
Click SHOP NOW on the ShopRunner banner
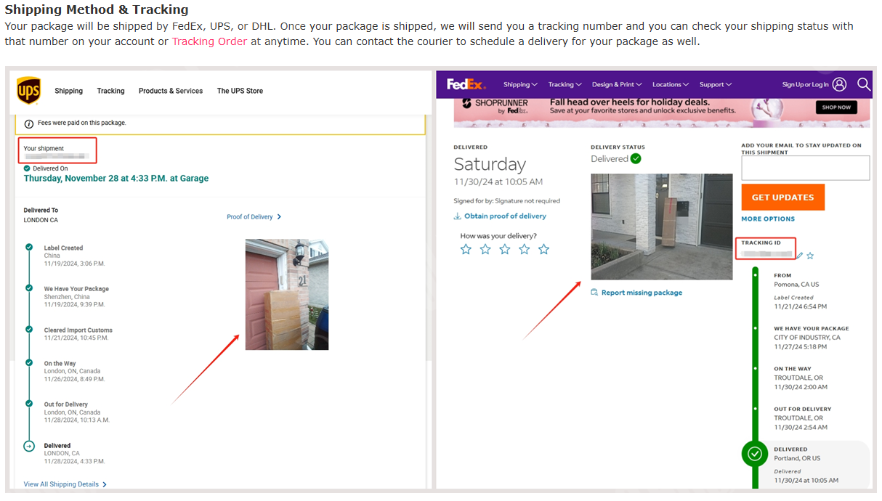pyautogui.click(x=836, y=107)
